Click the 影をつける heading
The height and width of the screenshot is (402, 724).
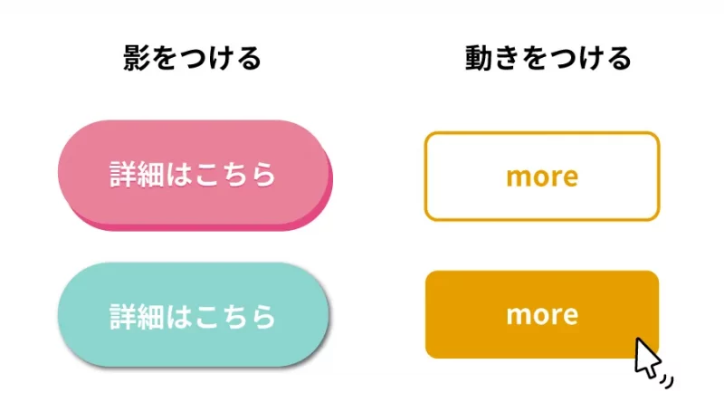click(x=192, y=59)
